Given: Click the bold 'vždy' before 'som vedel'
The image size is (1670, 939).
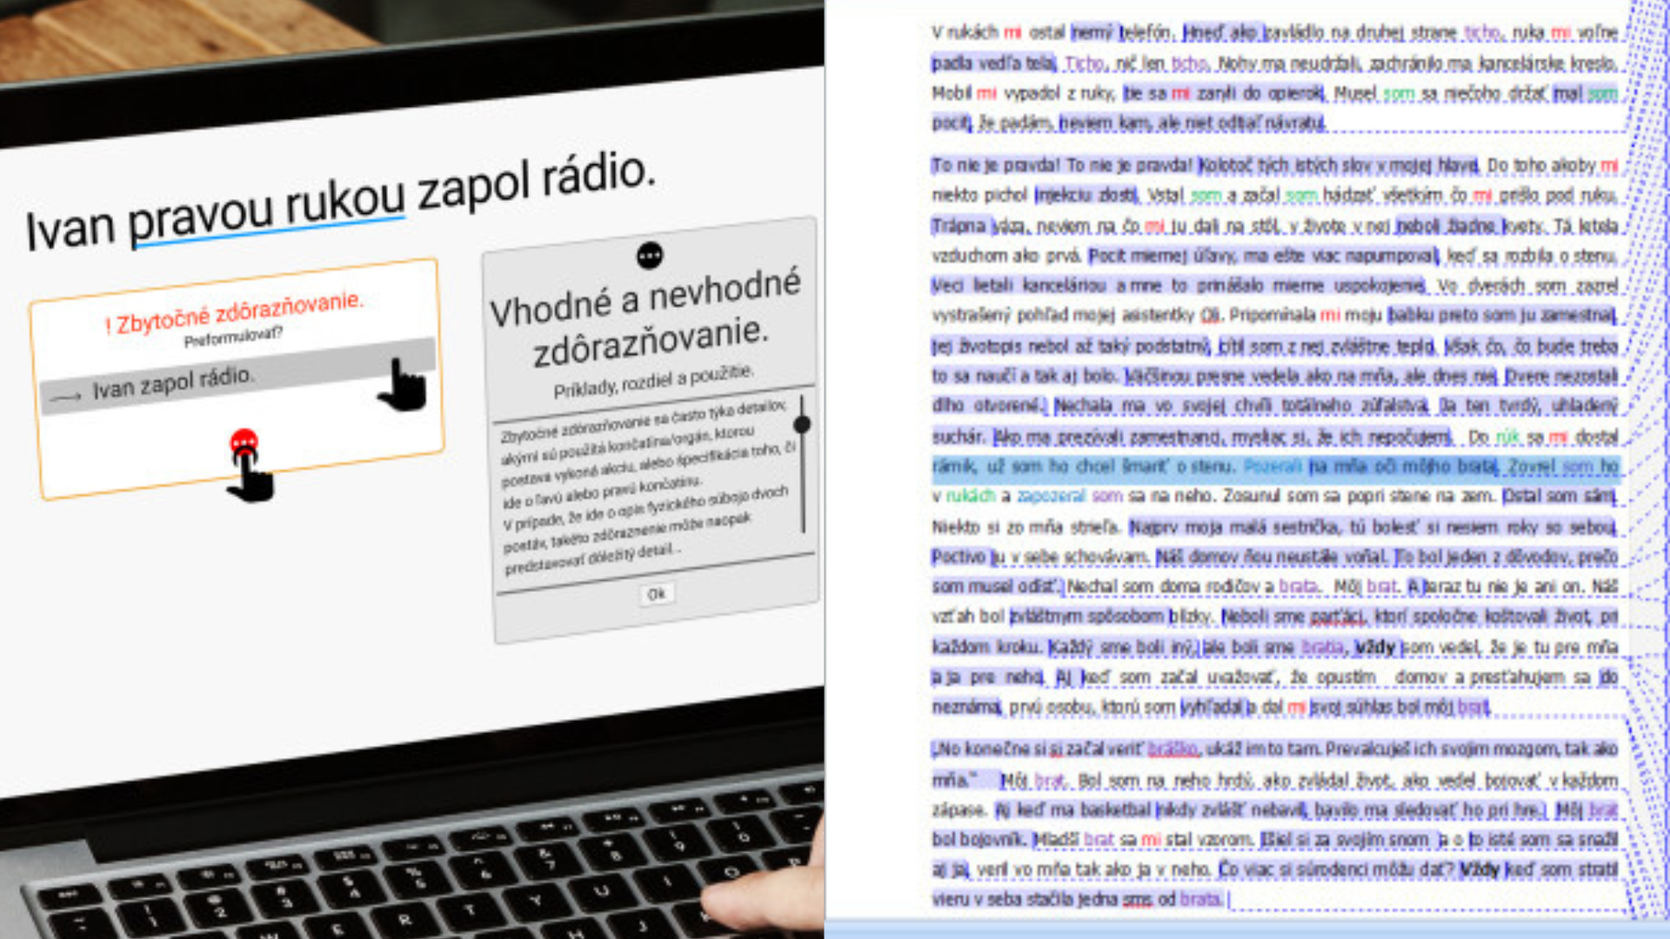Looking at the screenshot, I should (1374, 647).
